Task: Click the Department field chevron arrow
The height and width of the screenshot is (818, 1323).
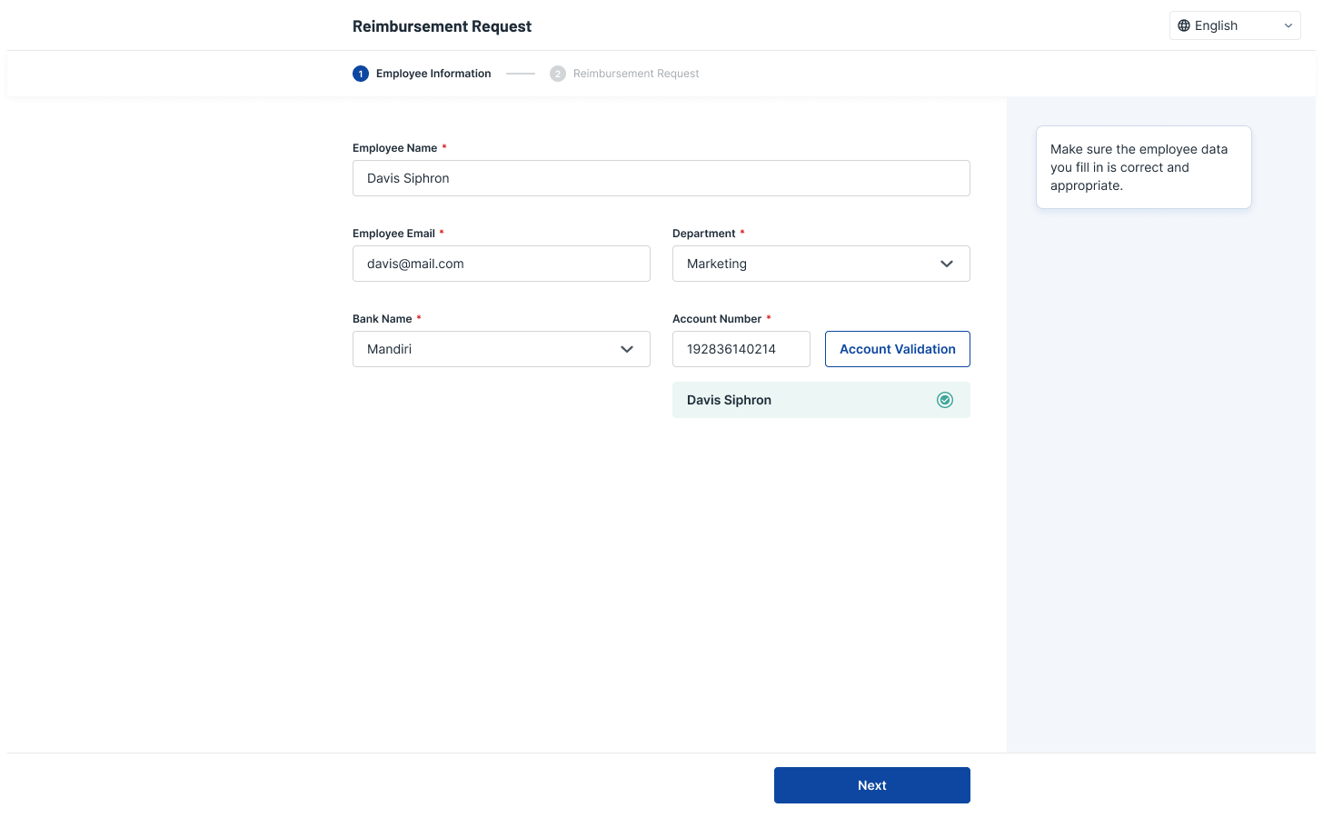Action: pos(947,264)
